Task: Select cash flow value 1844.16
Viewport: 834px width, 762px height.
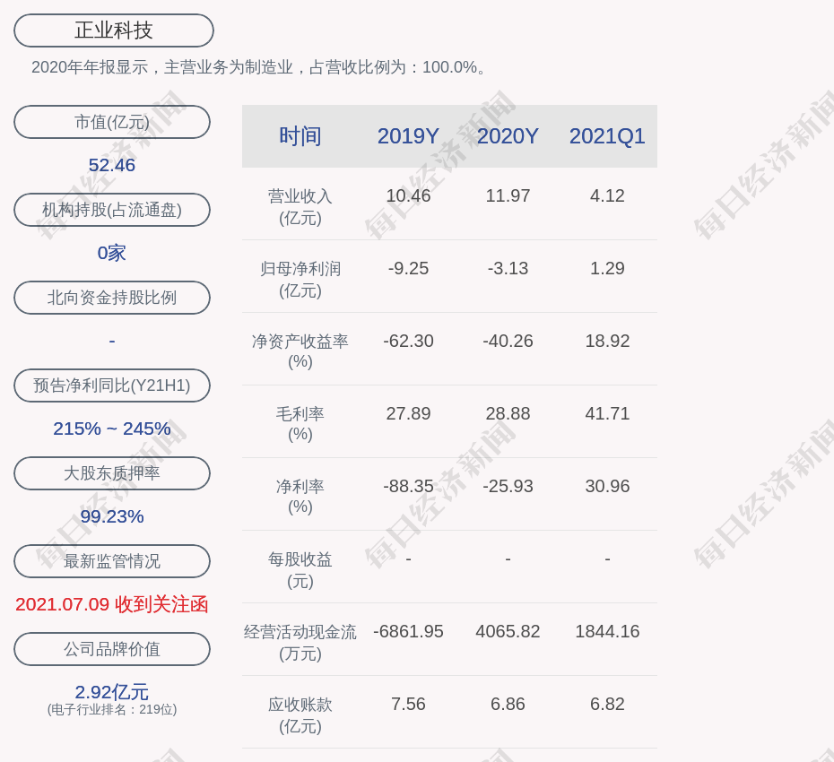Action: coord(607,631)
